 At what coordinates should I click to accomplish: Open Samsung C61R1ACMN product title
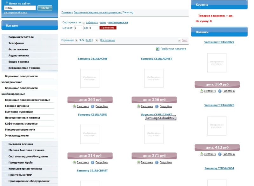[92, 59]
